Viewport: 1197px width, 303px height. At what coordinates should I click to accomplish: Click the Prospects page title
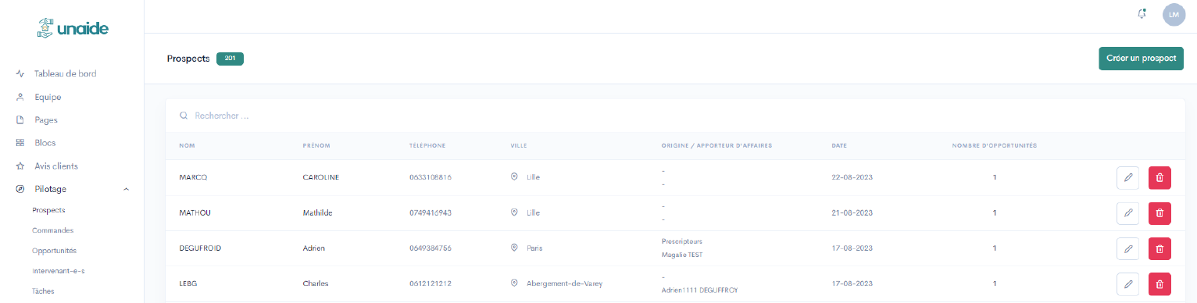pyautogui.click(x=188, y=59)
